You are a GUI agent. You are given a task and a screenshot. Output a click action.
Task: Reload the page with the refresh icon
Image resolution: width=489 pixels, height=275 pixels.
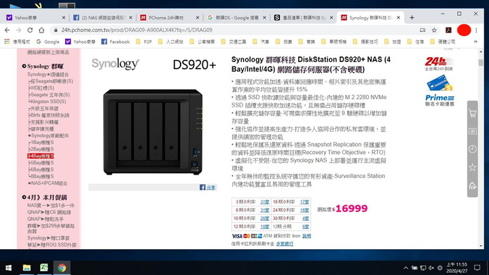[x=30, y=30]
